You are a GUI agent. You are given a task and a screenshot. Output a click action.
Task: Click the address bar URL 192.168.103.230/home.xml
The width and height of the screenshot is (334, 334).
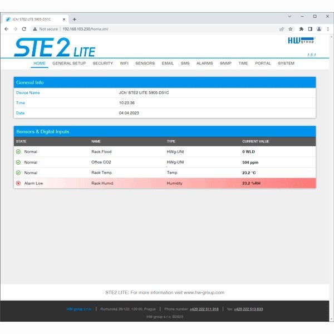85,29
